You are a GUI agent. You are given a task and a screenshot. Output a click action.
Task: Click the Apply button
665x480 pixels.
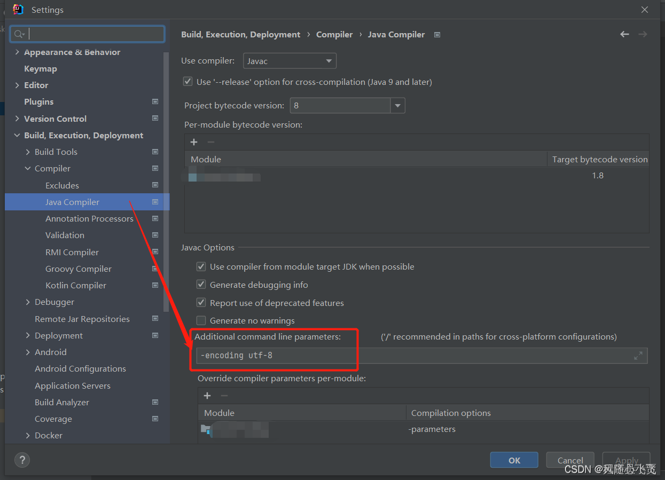(627, 460)
